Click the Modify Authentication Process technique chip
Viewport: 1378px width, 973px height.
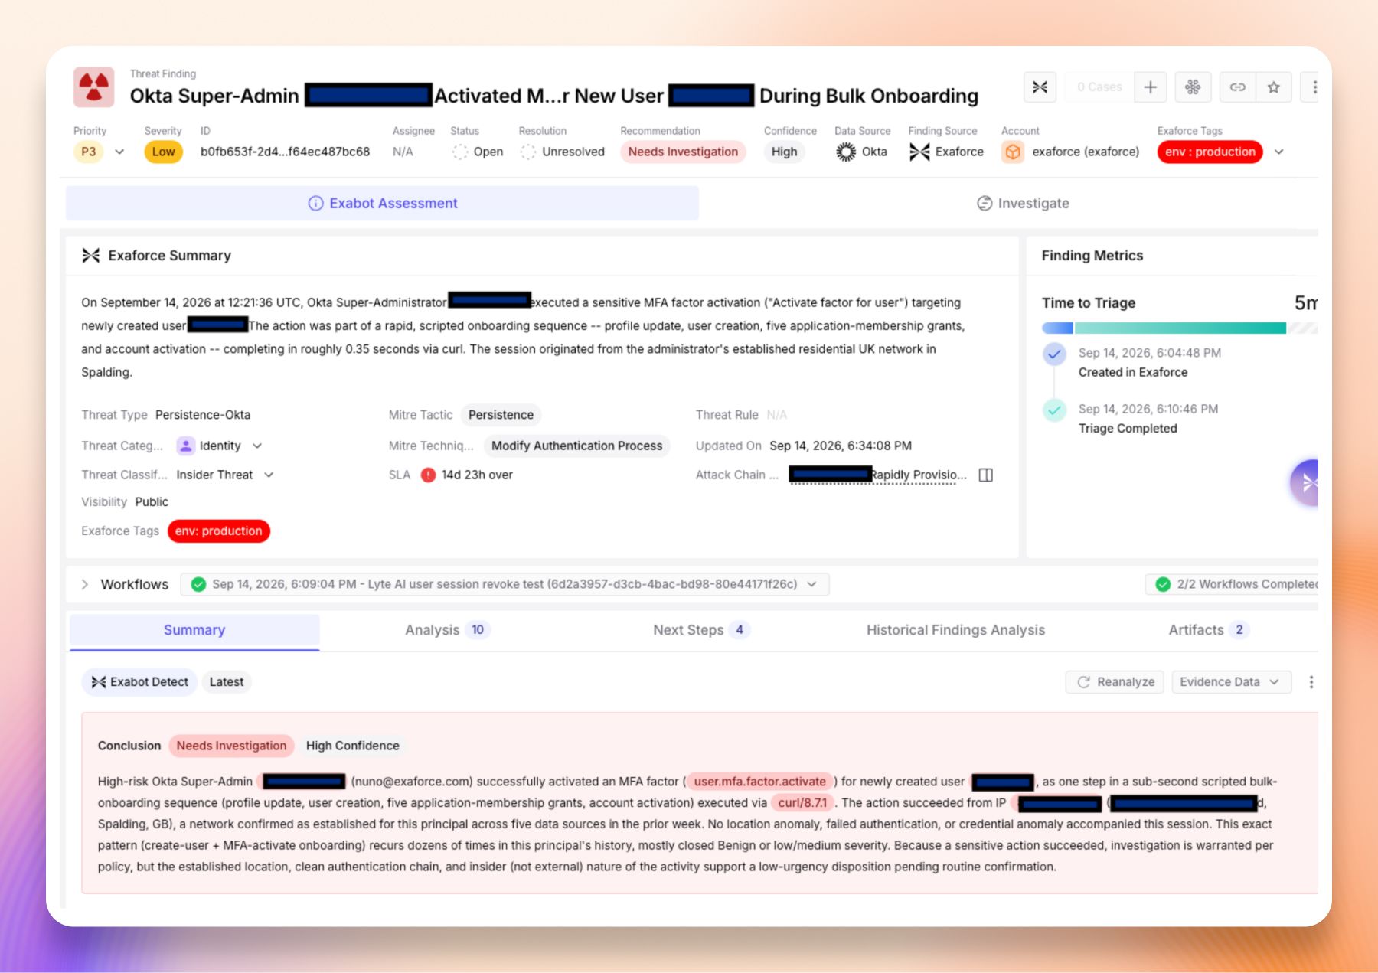576,446
